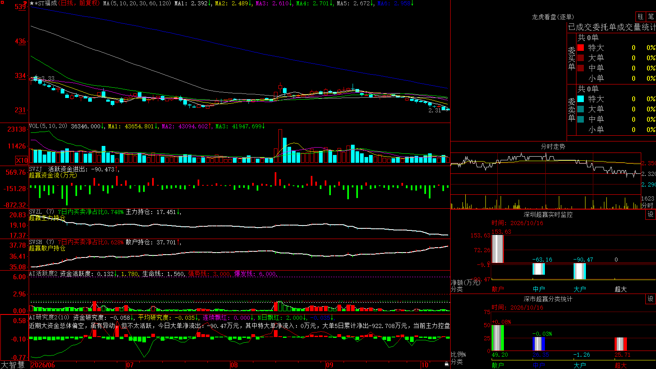Screen dimensions: 656x369
Task: Click the SVZJ 活跃资金进出 label
Action: pyautogui.click(x=58, y=169)
